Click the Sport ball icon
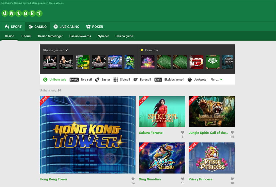276x187 pixels. pyautogui.click(x=7, y=27)
